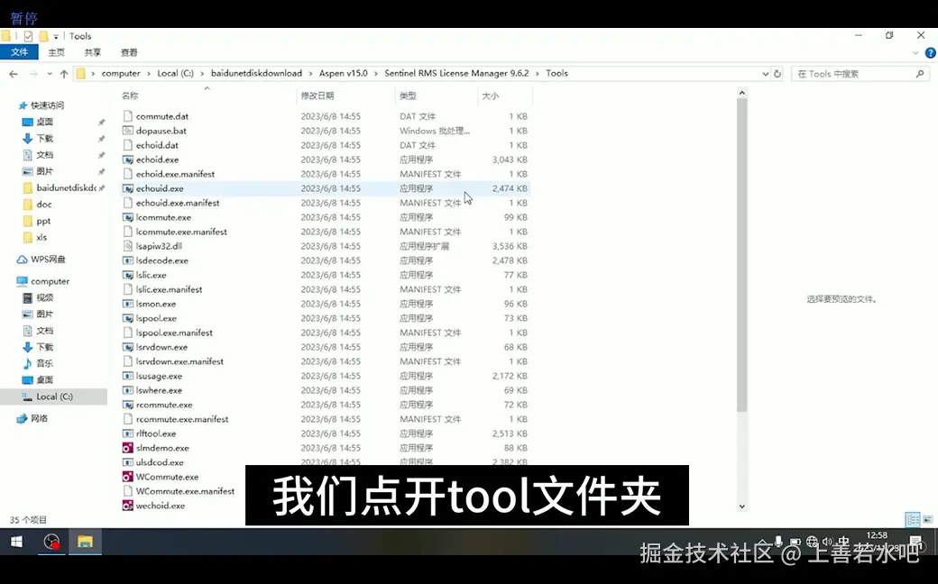
Task: Navigate back with the back arrow button
Action: tap(12, 73)
